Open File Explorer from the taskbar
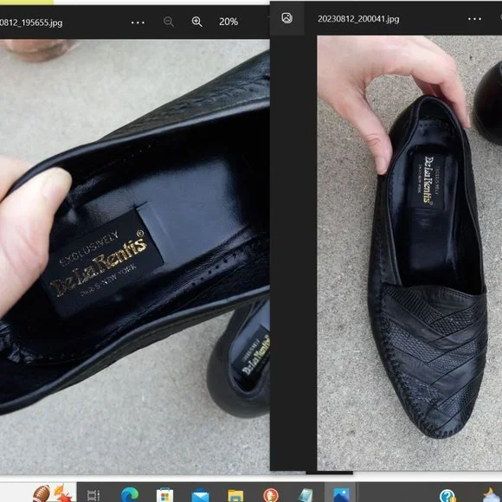This screenshot has height=502, width=502. point(235,496)
